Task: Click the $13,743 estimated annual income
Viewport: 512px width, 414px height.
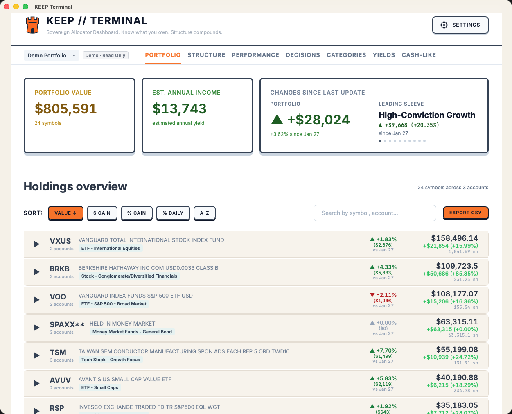Action: pos(180,109)
